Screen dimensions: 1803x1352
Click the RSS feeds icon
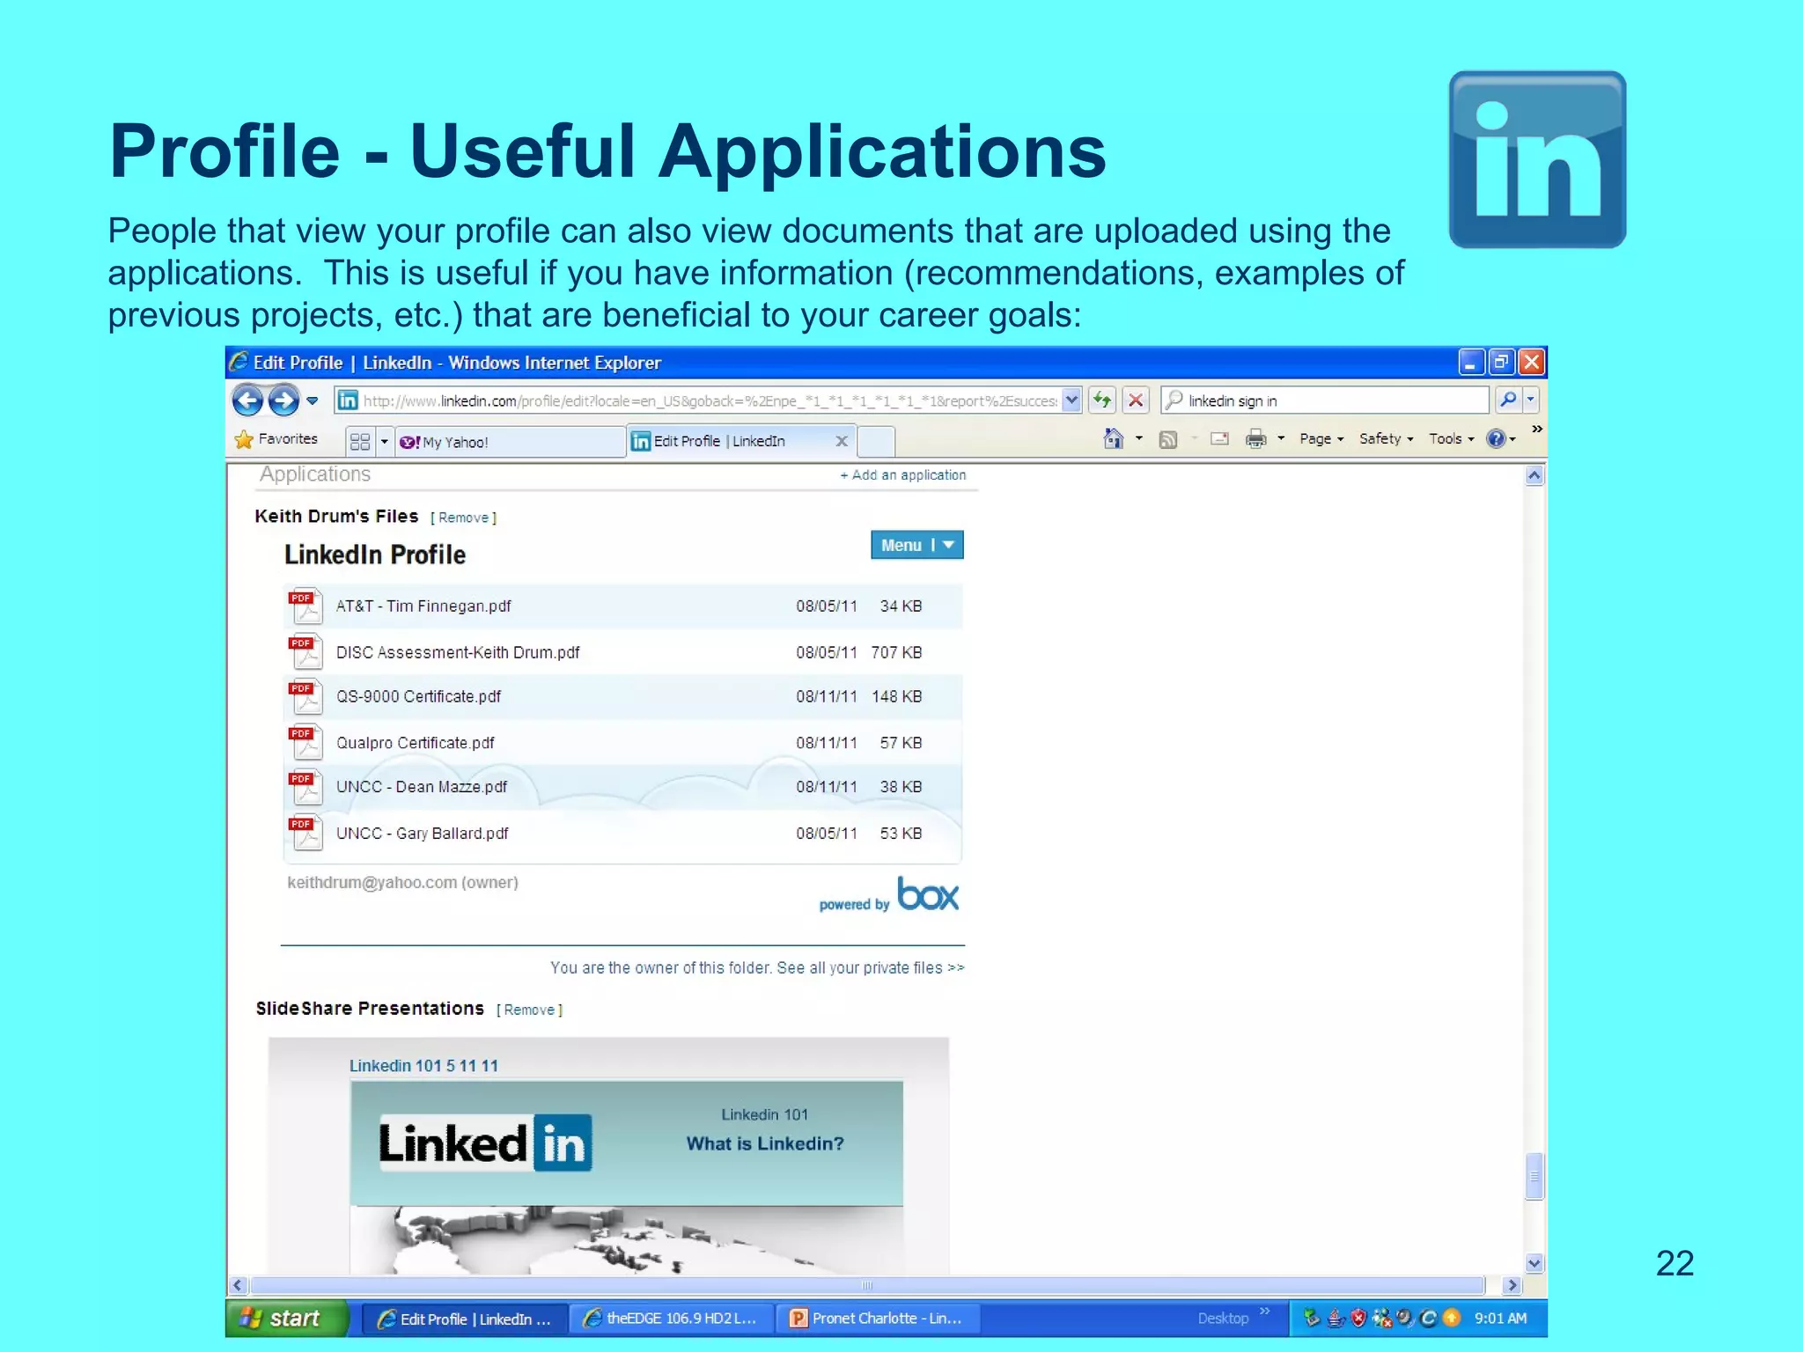click(1168, 439)
